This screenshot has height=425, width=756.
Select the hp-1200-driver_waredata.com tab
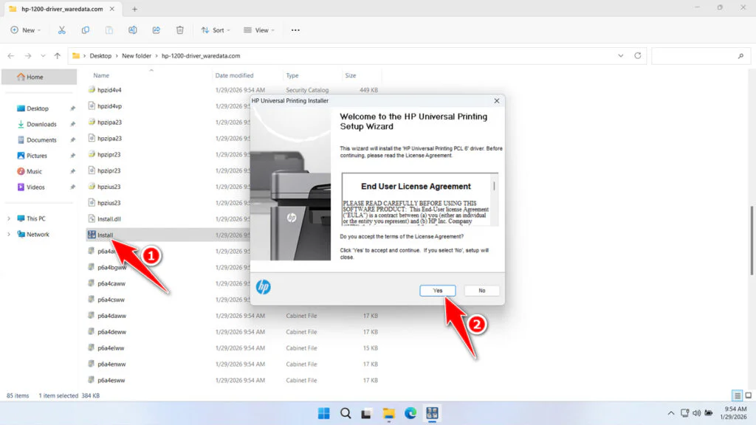[59, 10]
